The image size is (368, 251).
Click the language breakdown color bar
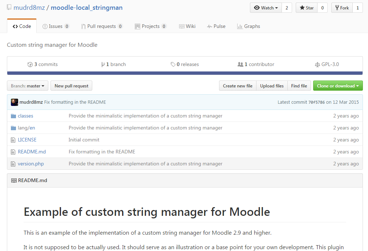[185, 73]
